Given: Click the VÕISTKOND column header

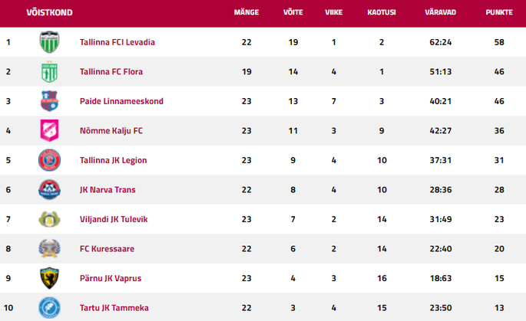Looking at the screenshot, I should click(49, 12).
